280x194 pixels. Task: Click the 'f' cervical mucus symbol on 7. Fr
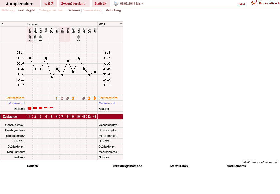coord(57,98)
